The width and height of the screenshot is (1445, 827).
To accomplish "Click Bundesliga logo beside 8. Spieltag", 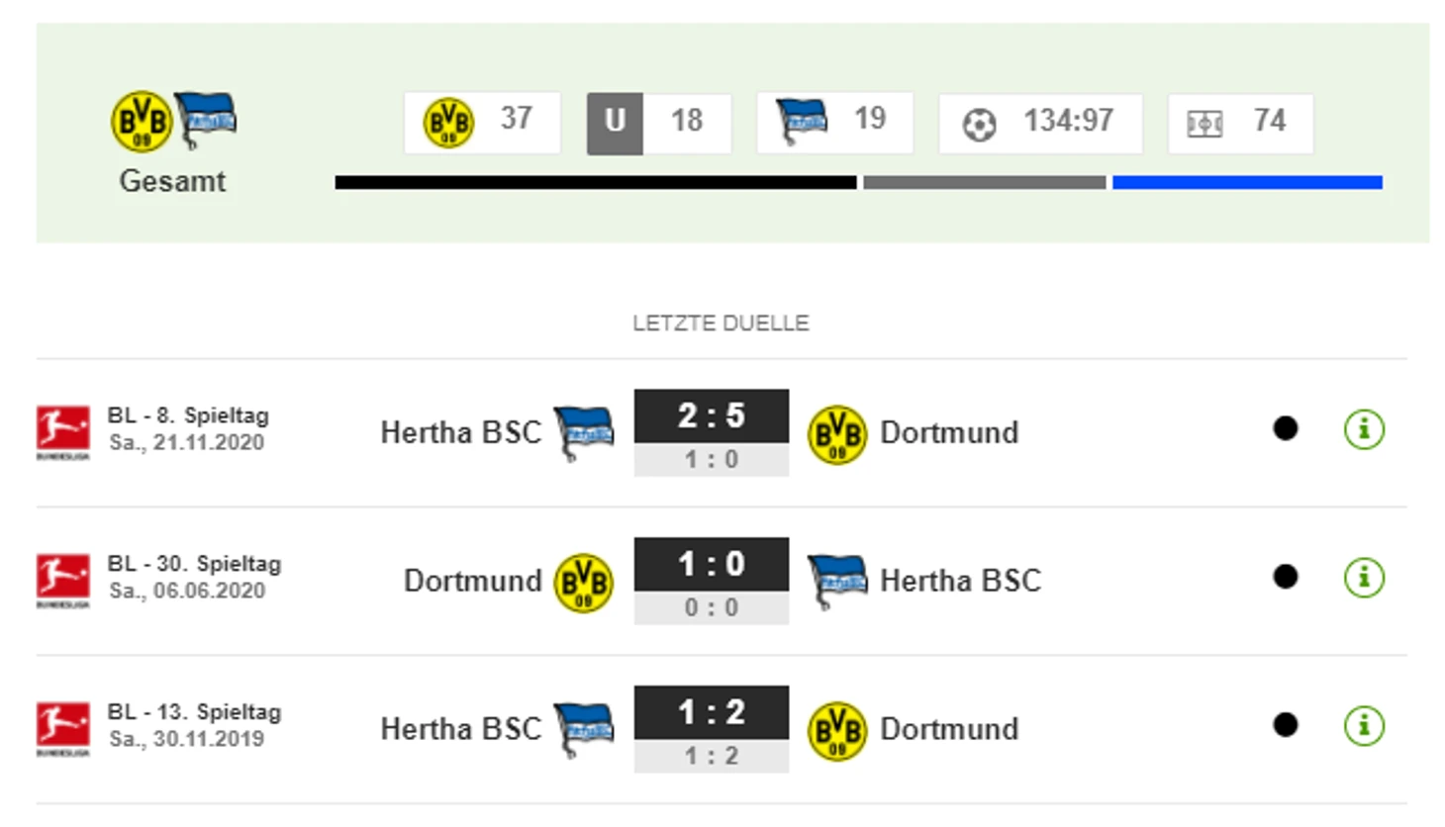I will coord(63,432).
